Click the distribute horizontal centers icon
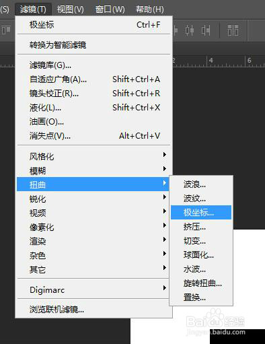This screenshot has width=265, height=344. pos(190,30)
